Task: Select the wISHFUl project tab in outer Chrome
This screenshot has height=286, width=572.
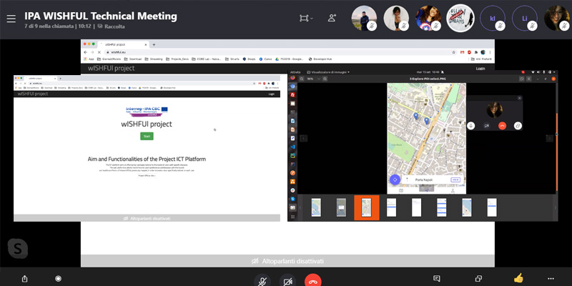Action: [123, 44]
